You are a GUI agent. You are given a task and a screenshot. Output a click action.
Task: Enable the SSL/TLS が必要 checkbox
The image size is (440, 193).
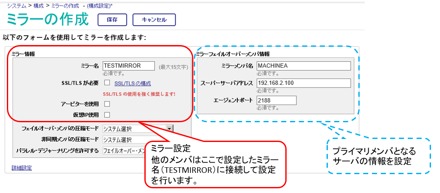click(x=107, y=83)
